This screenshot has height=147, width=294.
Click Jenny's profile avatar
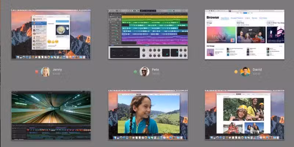[x=46, y=71]
